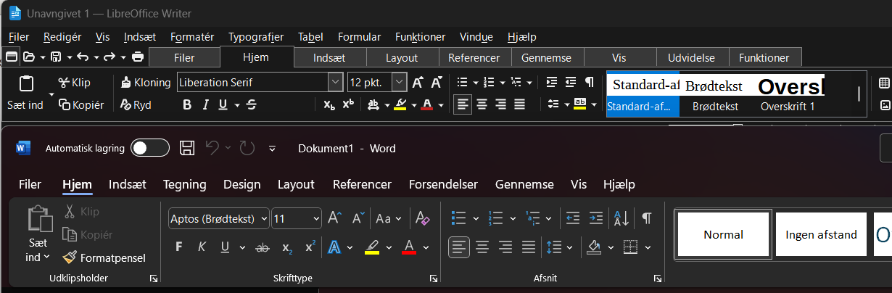Click Word's sort A-Z icon

click(621, 218)
